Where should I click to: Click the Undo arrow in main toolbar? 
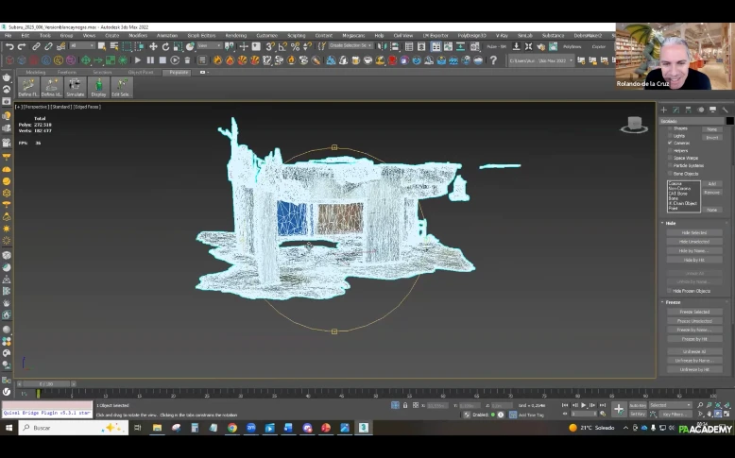click(x=9, y=46)
